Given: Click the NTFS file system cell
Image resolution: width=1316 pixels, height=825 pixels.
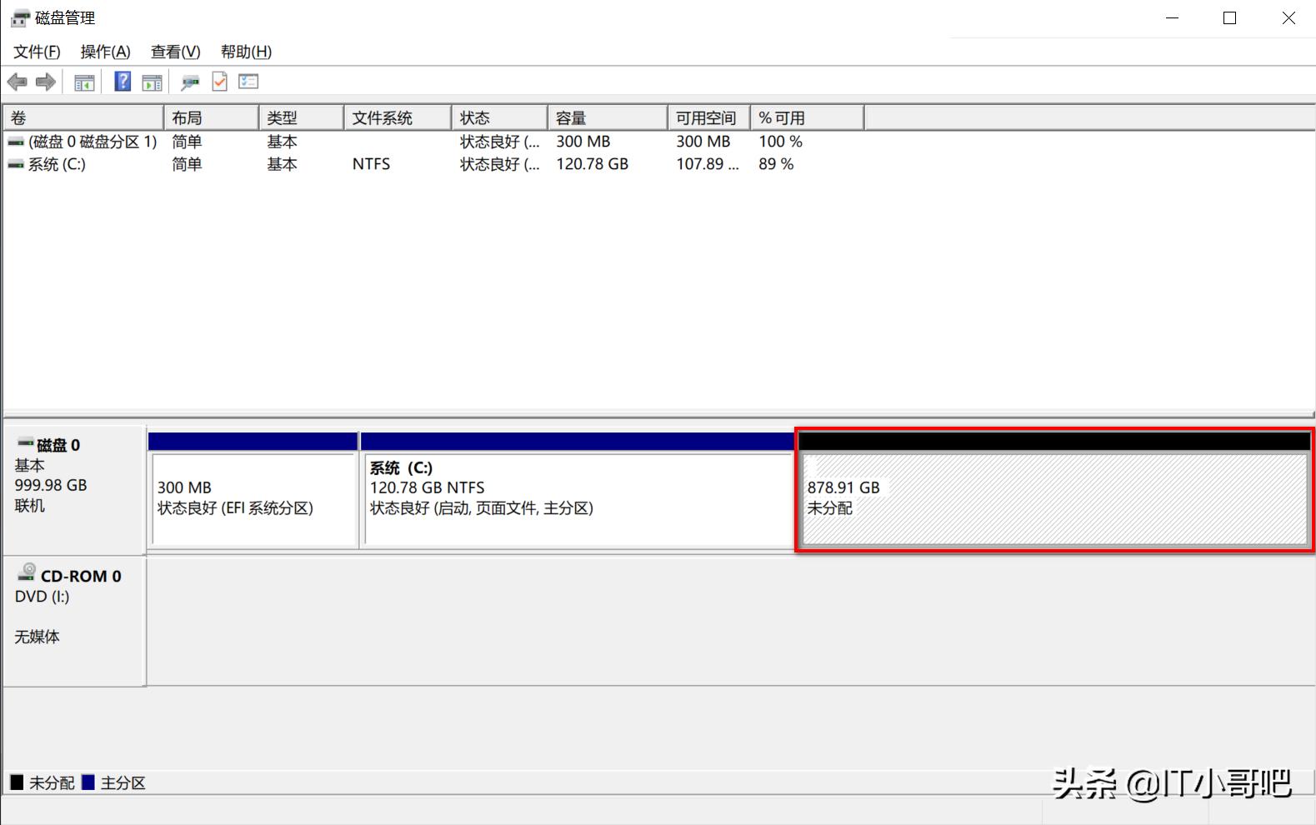Looking at the screenshot, I should pyautogui.click(x=371, y=164).
